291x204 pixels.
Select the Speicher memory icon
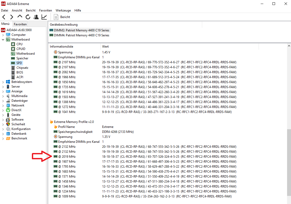pyautogui.click(x=13, y=58)
